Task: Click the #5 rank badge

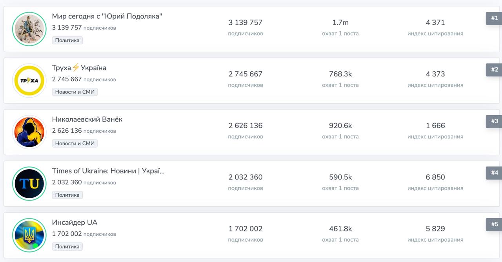Action: 494,224
